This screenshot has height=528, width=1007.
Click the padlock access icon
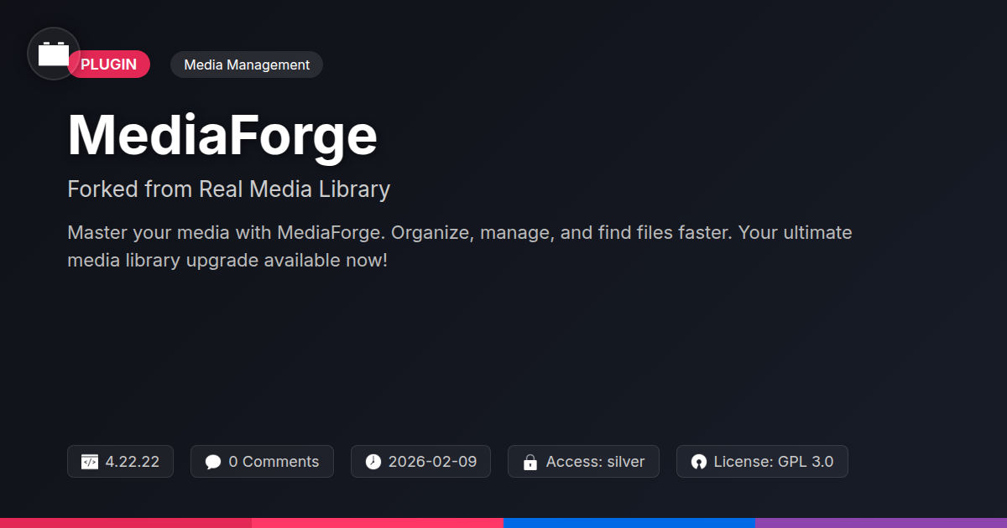pos(530,462)
